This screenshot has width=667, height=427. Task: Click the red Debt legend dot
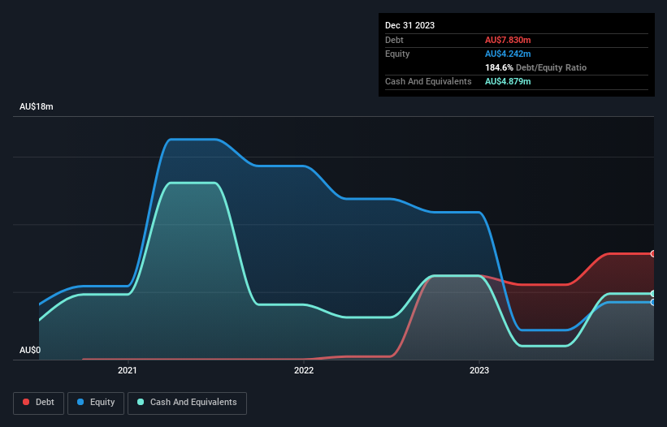(26, 402)
